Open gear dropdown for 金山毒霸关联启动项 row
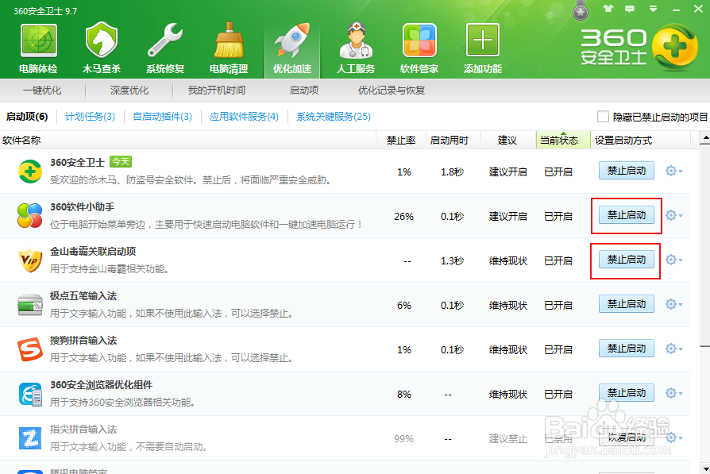710x474 pixels. point(673,260)
